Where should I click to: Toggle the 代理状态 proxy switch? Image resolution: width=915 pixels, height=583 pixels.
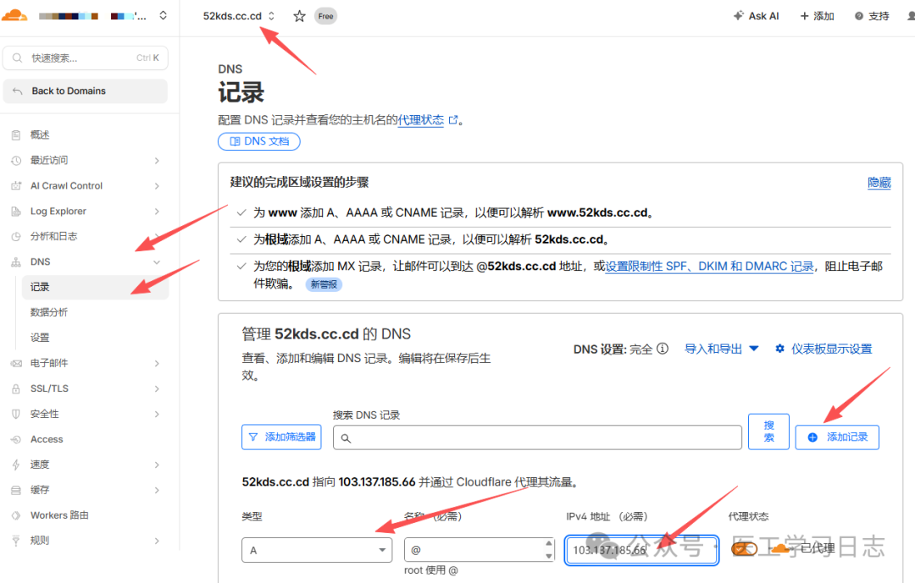click(745, 549)
